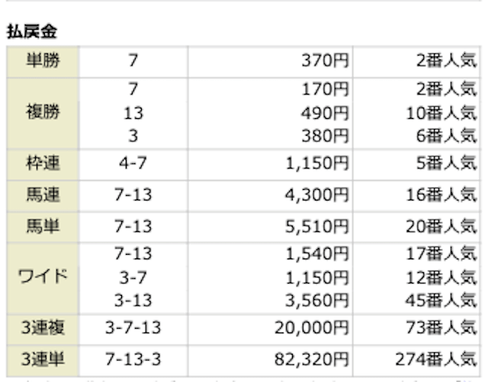Click the 払戻金 section heading
Viewport: 488px width, 382px height.
(33, 30)
